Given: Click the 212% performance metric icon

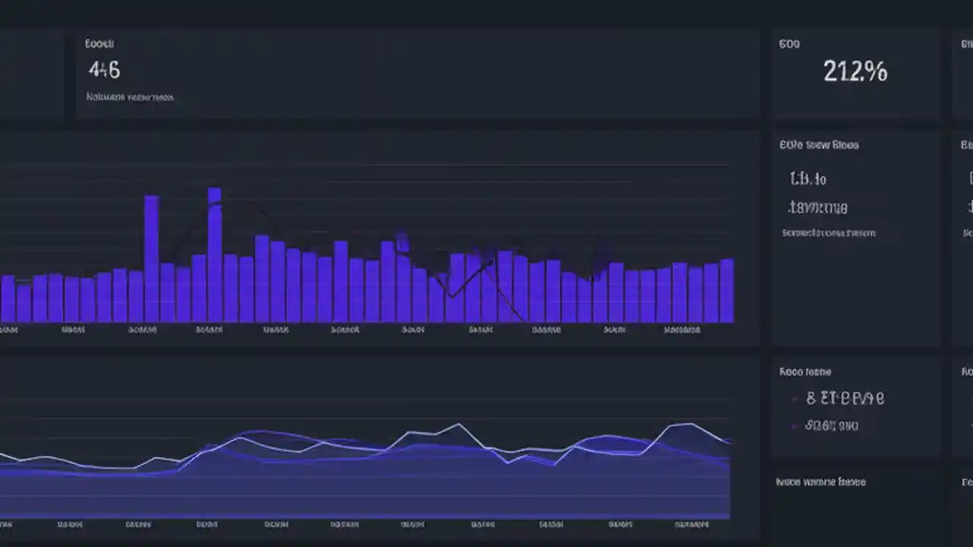Looking at the screenshot, I should point(855,71).
